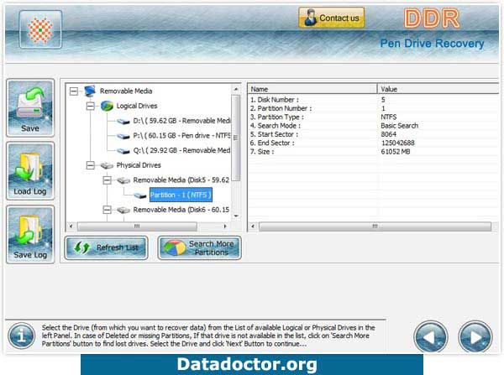504x375 pixels.
Task: Click the '3. Partition Type :' row
Action: 373,117
